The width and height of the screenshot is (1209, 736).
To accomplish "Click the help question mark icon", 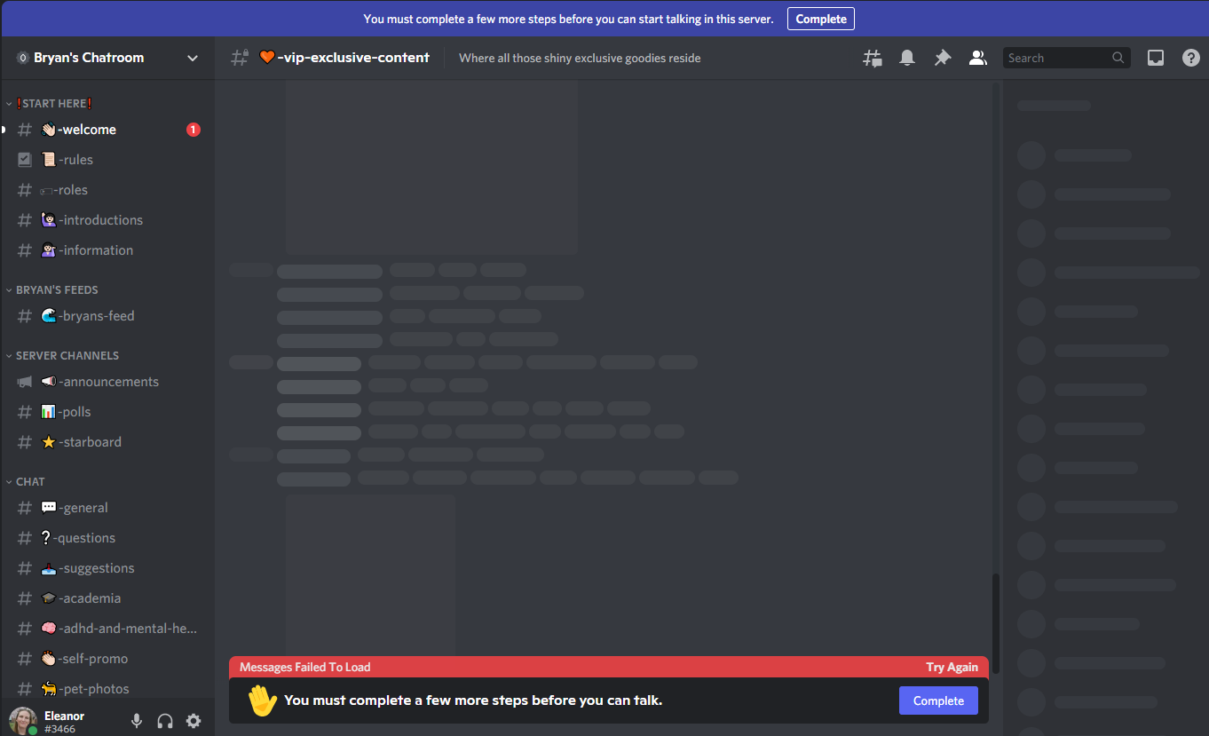I will pyautogui.click(x=1191, y=58).
